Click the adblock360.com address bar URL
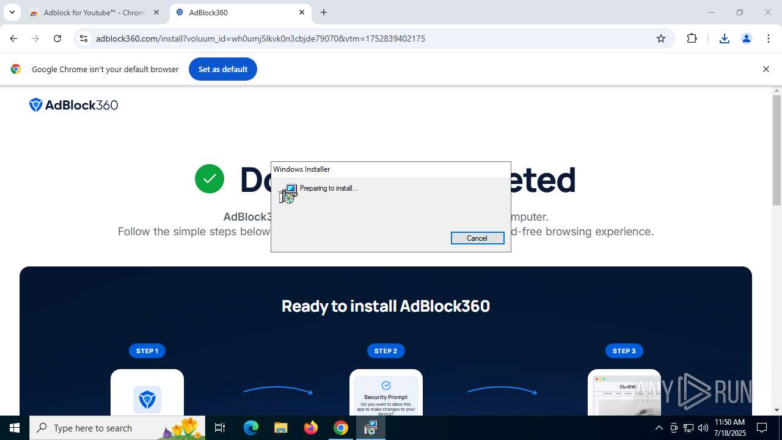The image size is (782, 440). coord(260,38)
